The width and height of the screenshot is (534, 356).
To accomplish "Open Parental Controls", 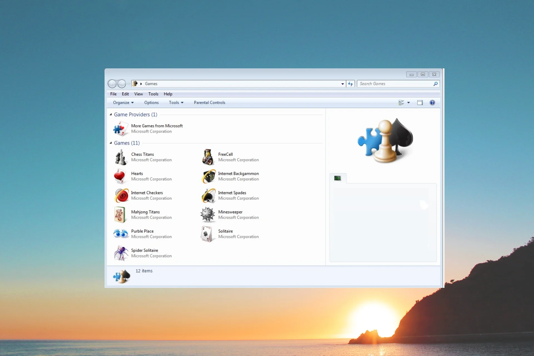I will pos(209,103).
